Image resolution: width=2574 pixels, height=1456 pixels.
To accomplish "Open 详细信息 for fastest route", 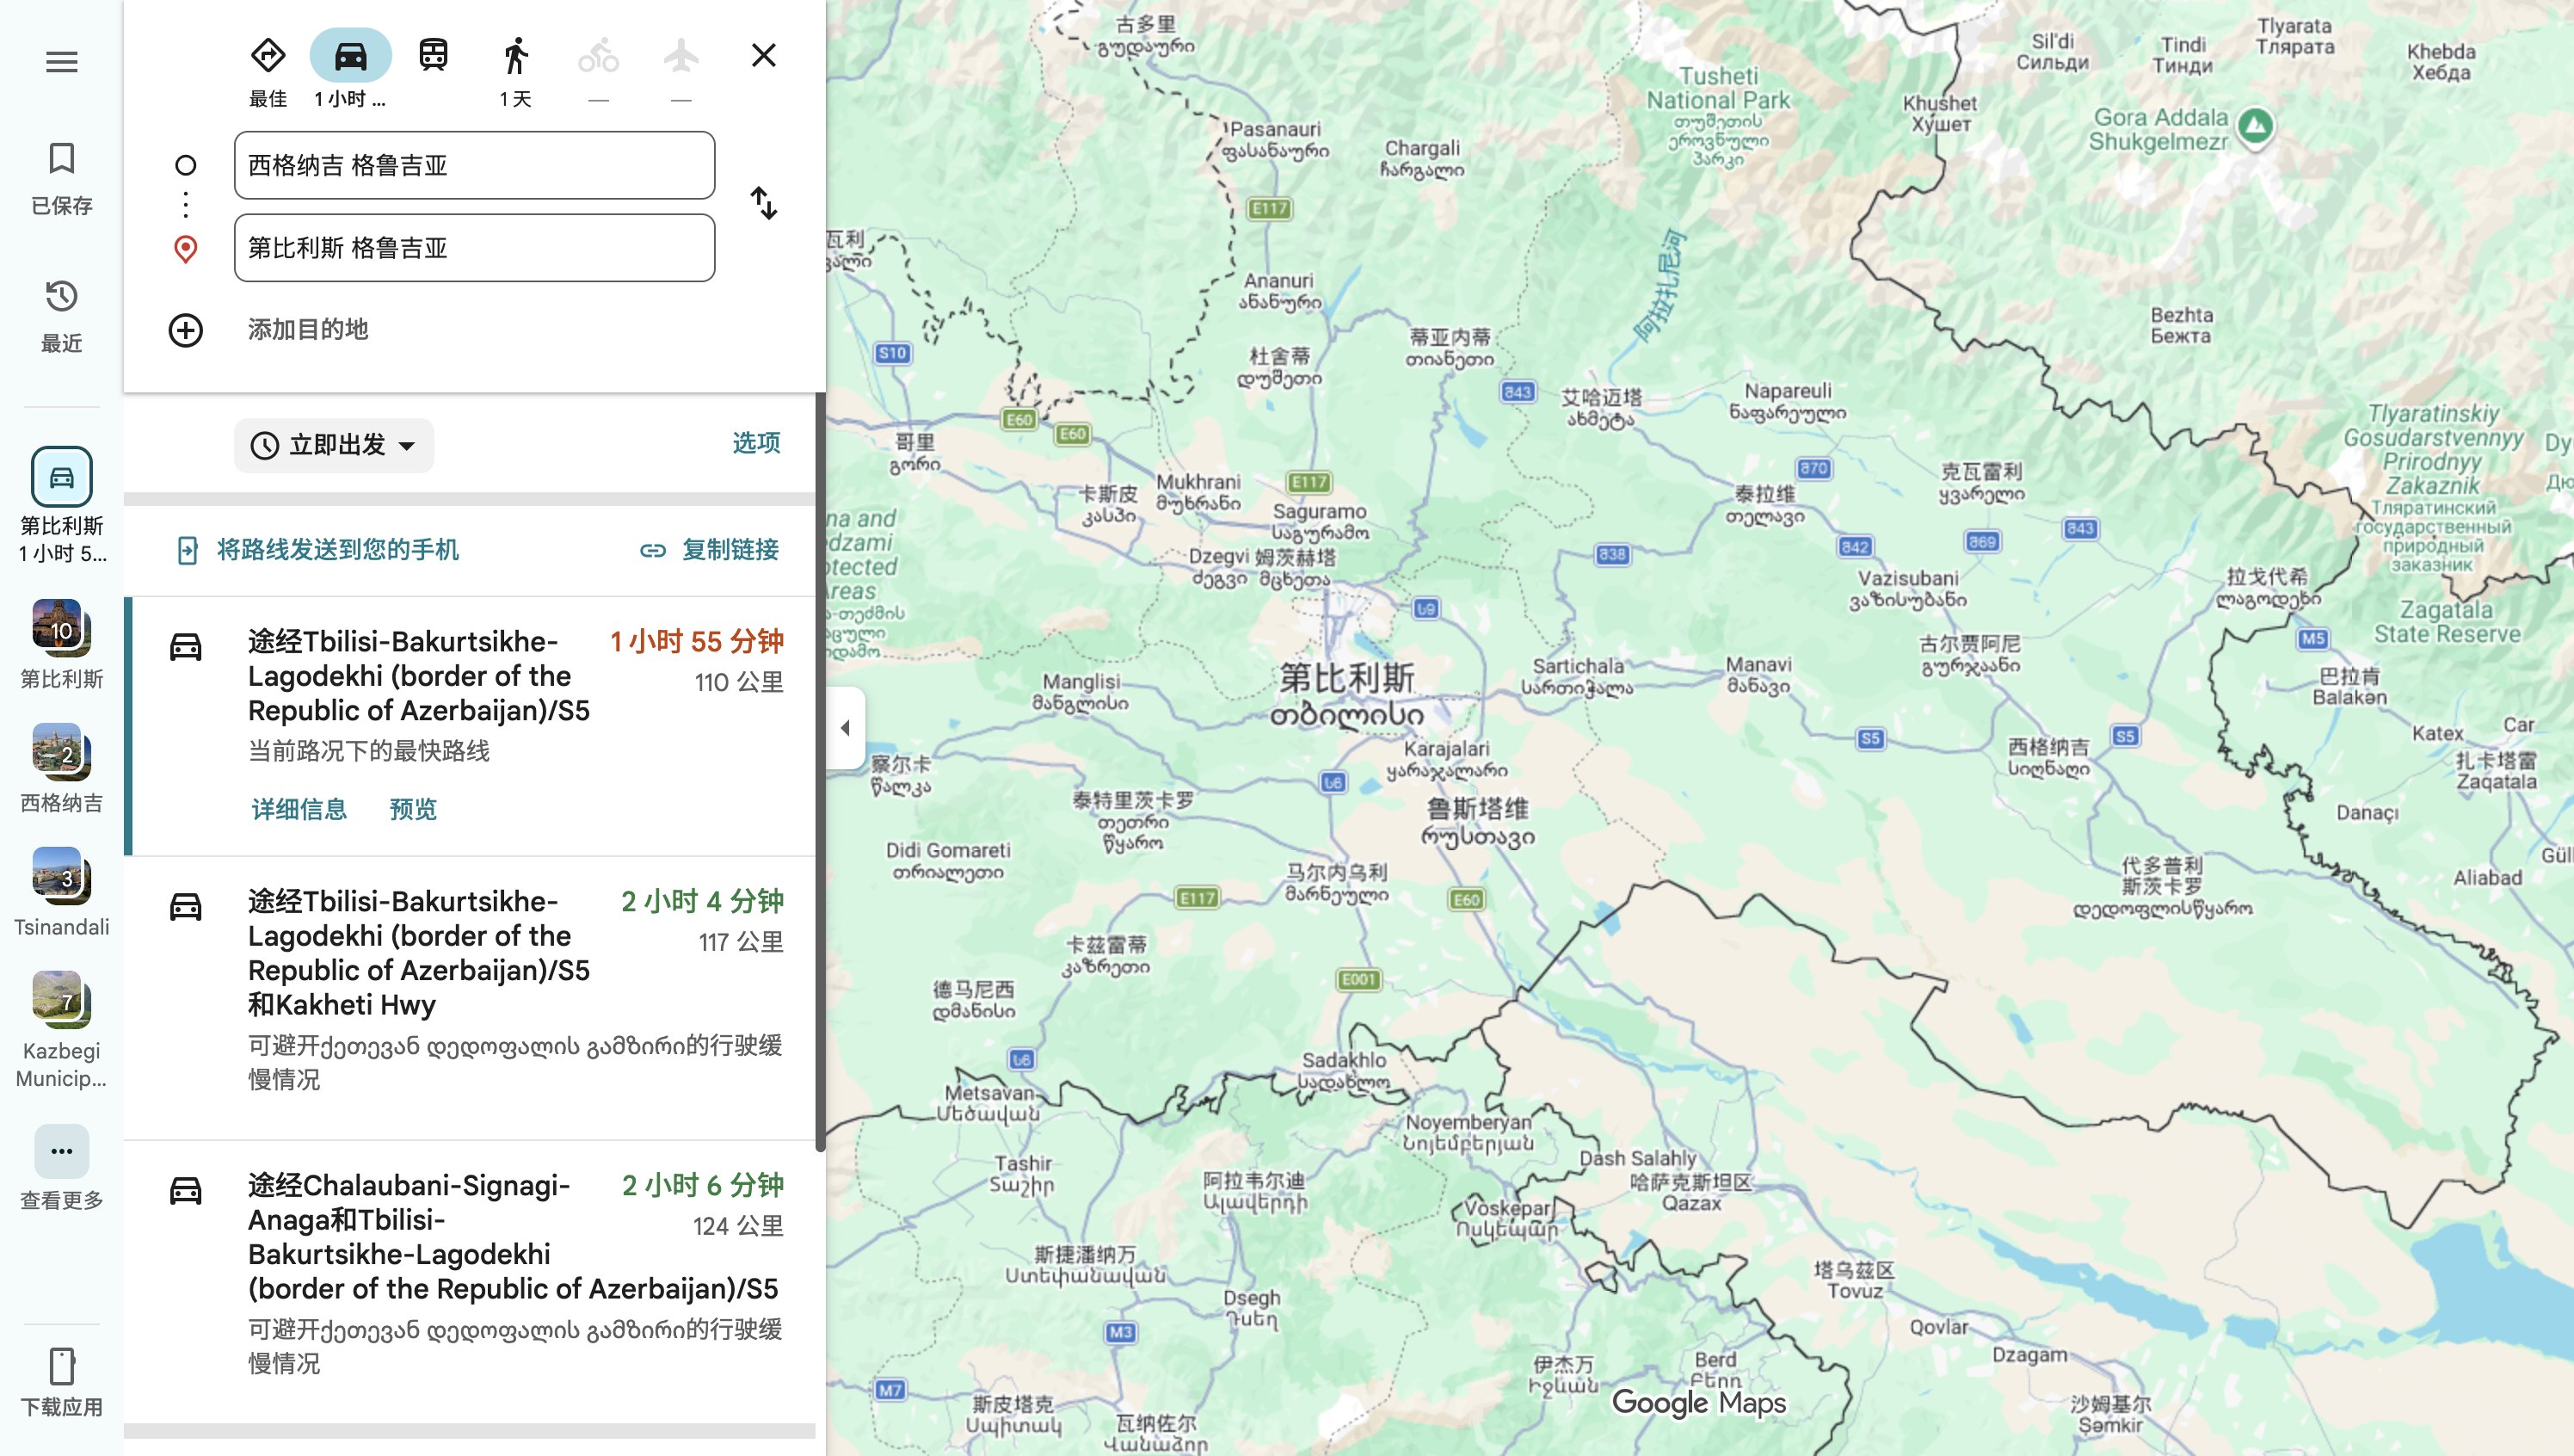I will 299,809.
